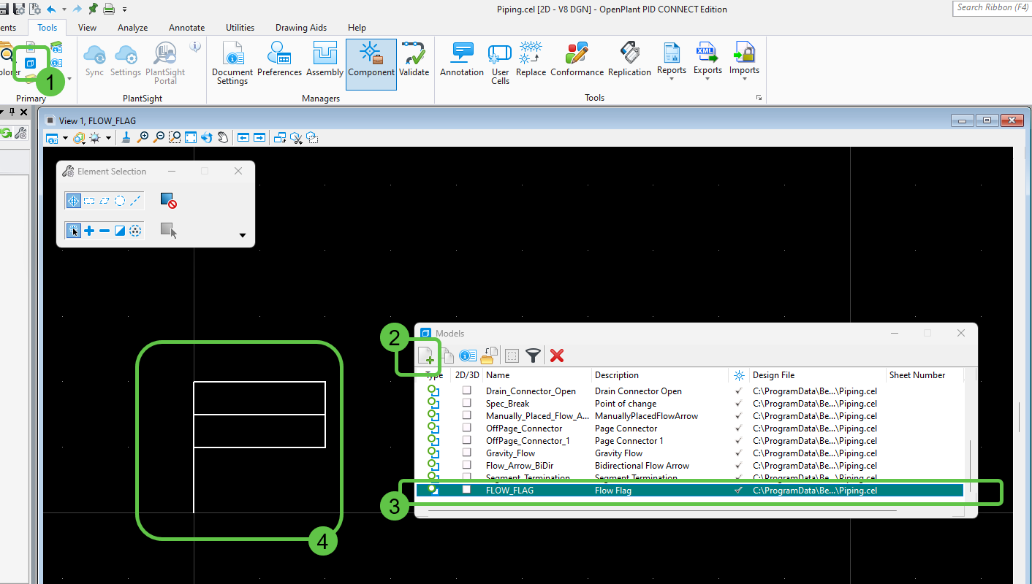The width and height of the screenshot is (1032, 584).
Task: Create a new model in Models dialog
Action: [426, 356]
